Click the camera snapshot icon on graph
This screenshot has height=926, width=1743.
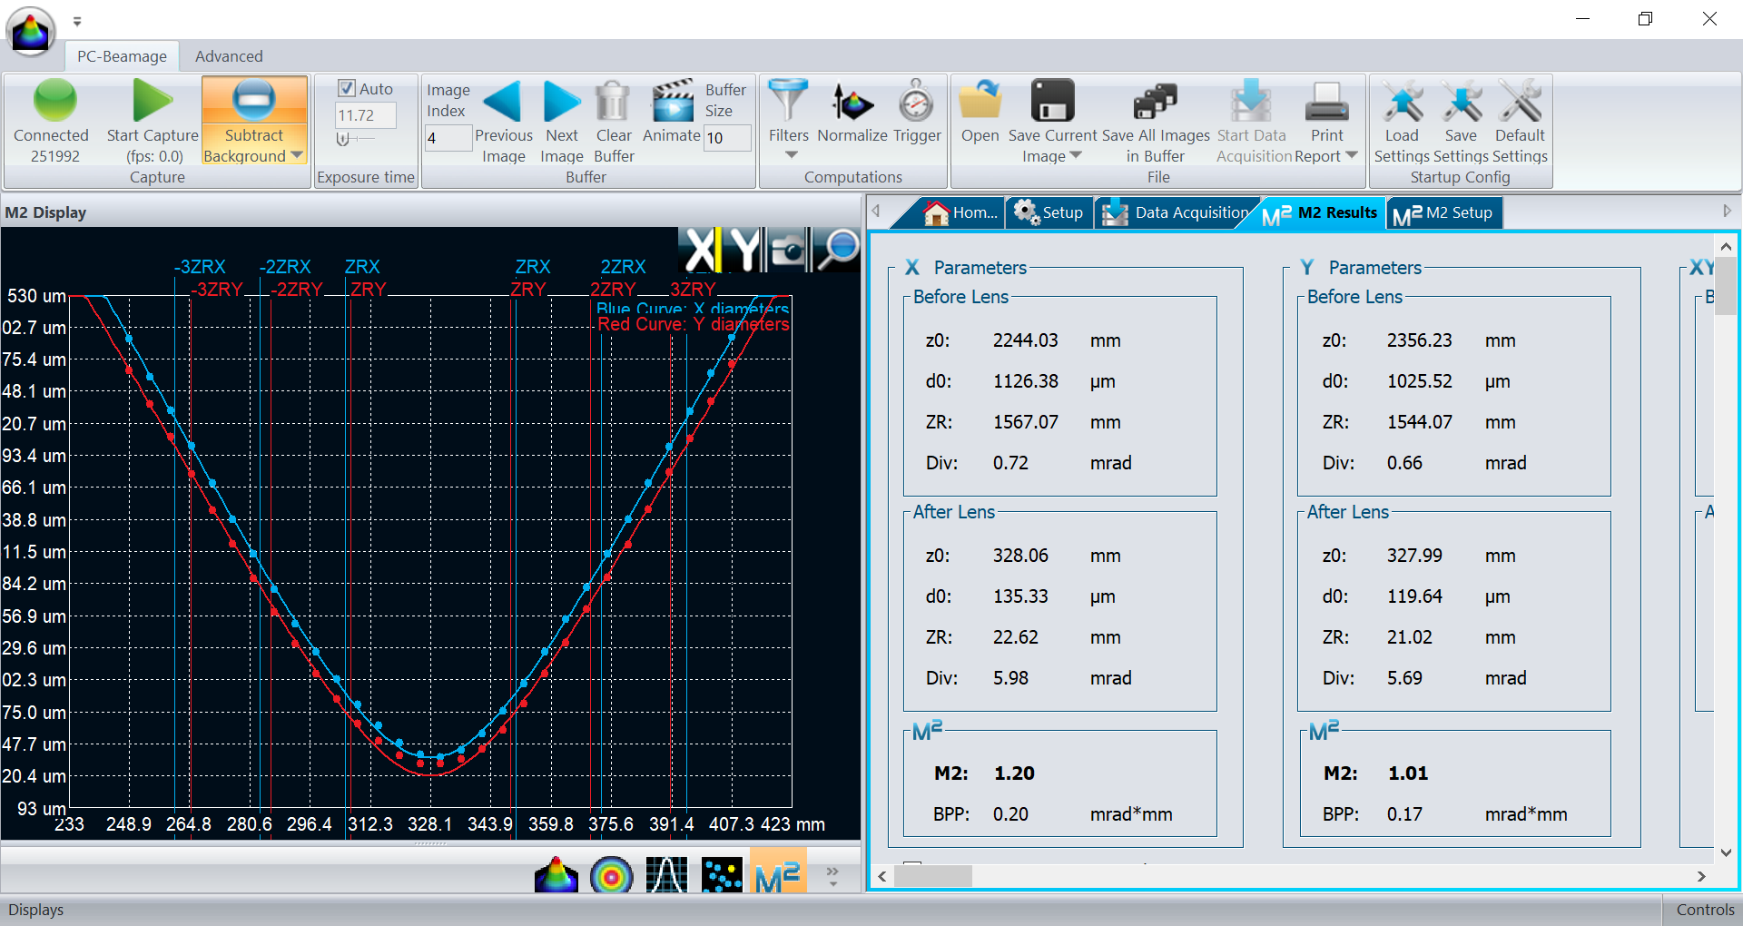788,250
